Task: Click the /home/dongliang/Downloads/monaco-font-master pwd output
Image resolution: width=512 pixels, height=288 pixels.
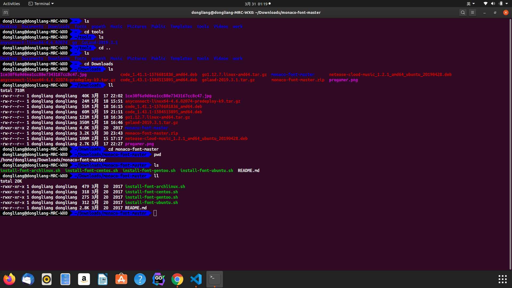Action: [53, 160]
